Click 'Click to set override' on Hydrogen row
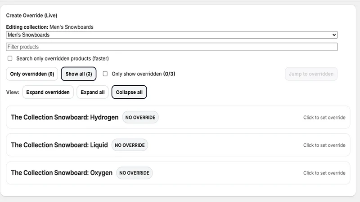 (x=324, y=117)
